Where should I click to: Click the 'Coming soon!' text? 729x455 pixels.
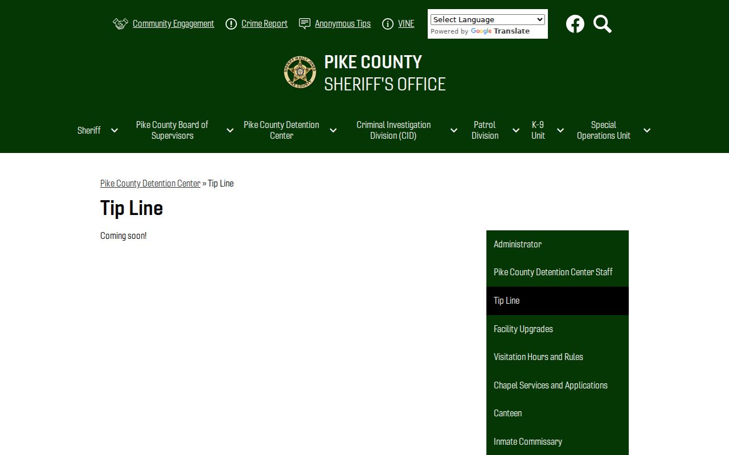tap(124, 235)
